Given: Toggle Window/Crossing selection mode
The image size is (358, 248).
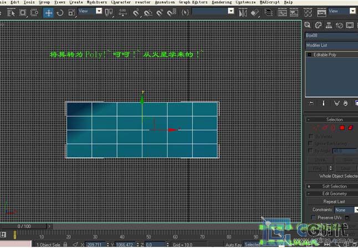Looking at the screenshot, I should 34,13.
